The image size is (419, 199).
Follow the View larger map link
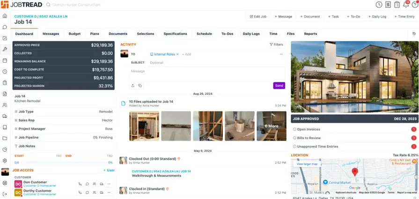click(x=307, y=164)
